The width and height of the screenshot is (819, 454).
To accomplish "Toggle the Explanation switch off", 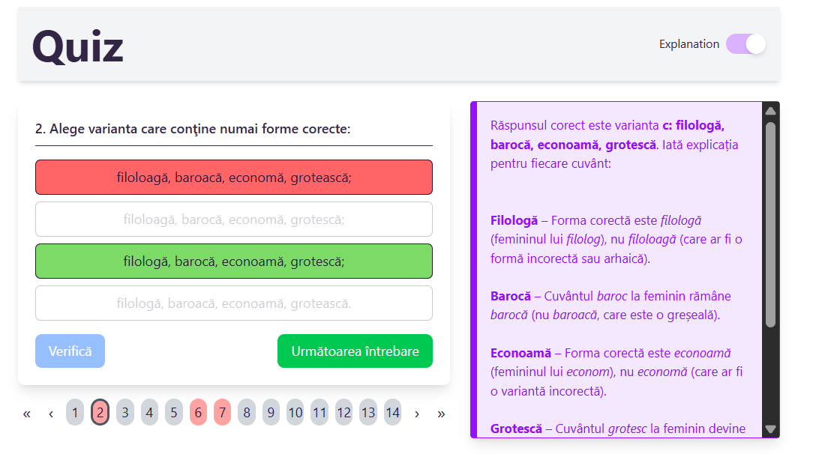I will click(x=745, y=44).
